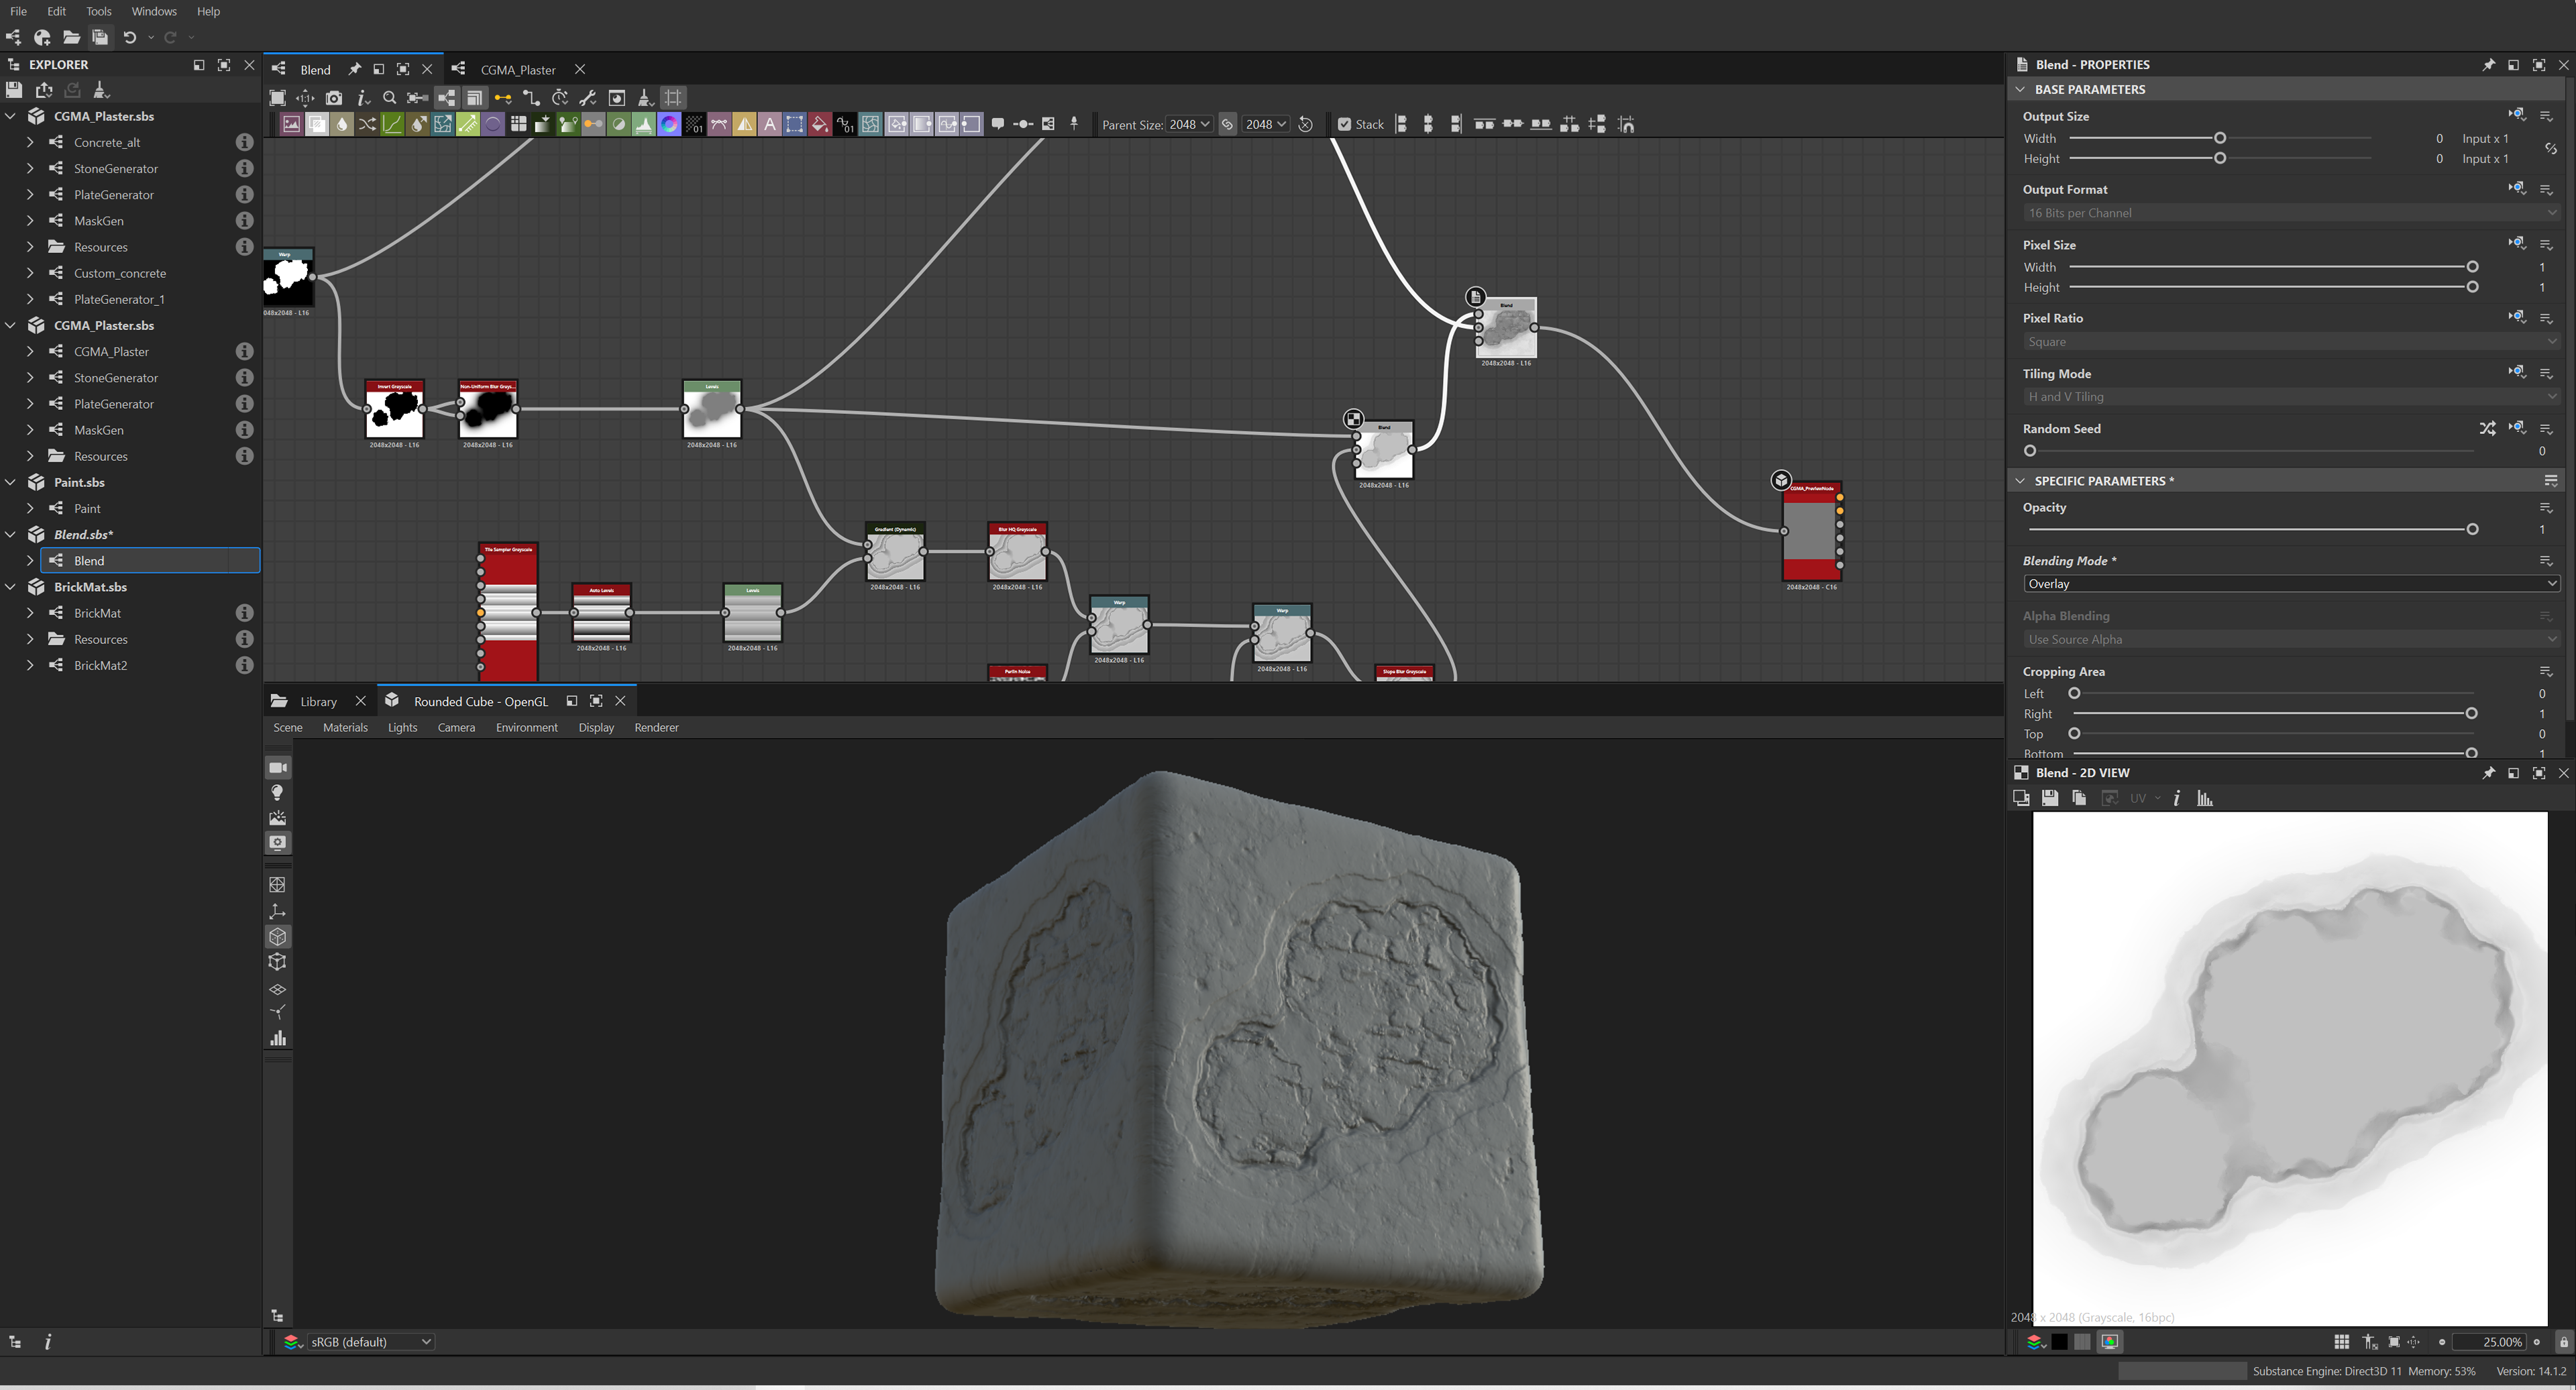Add a Levels node from node bar
The width and height of the screenshot is (2576, 1390).
[x=643, y=125]
